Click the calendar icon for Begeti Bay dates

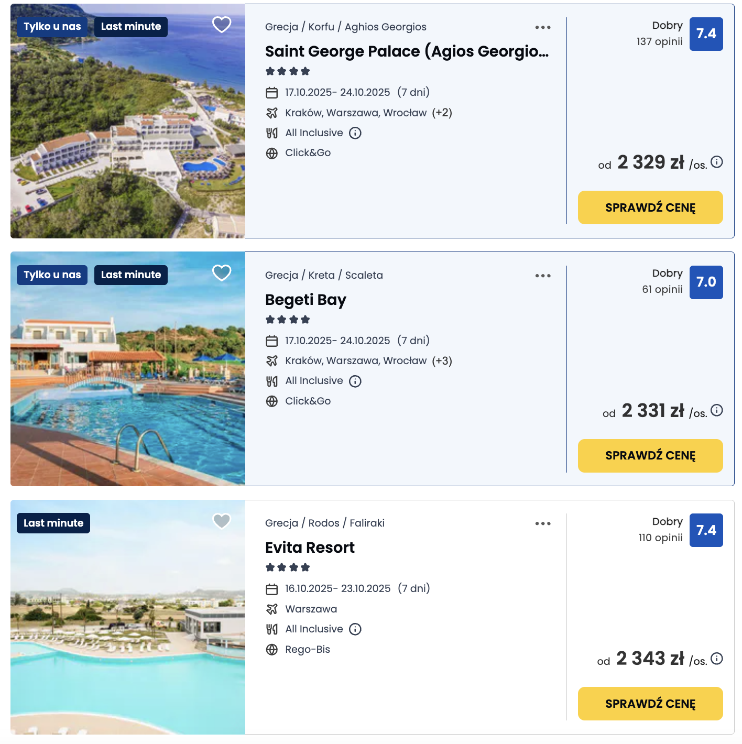pyautogui.click(x=272, y=340)
